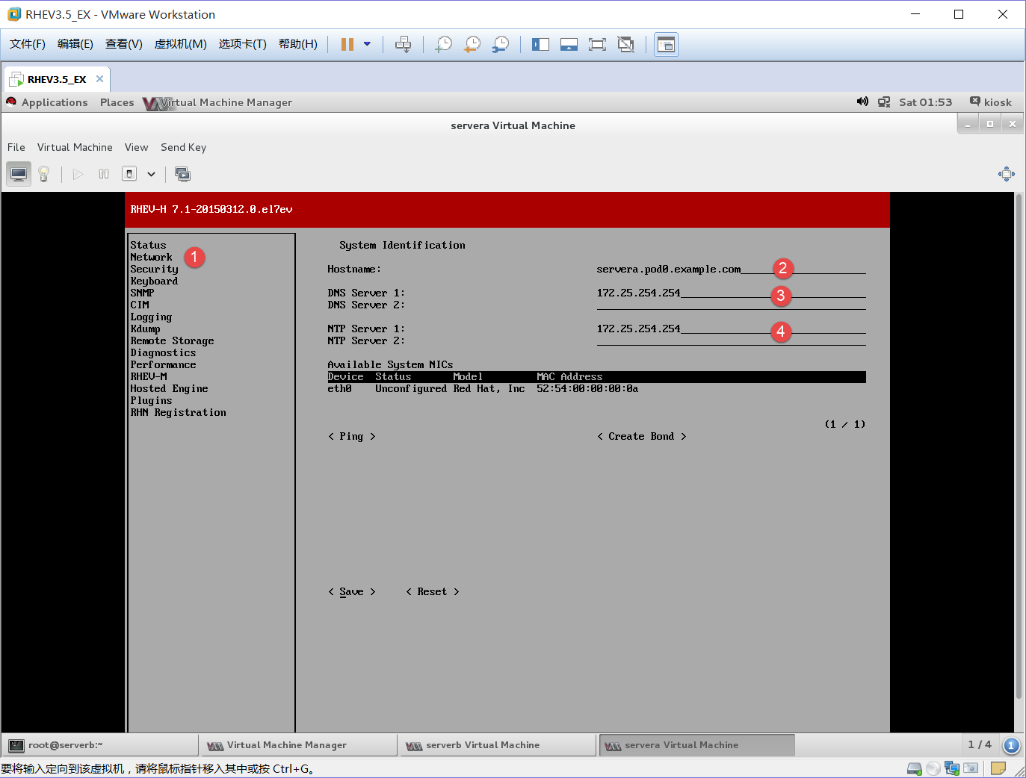The image size is (1026, 778).
Task: Open the 帮助(H) menu
Action: [x=298, y=44]
